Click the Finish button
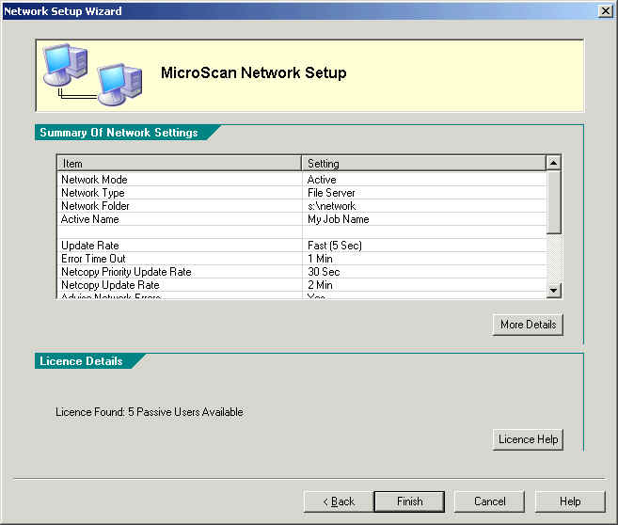Image resolution: width=618 pixels, height=525 pixels. 409,501
